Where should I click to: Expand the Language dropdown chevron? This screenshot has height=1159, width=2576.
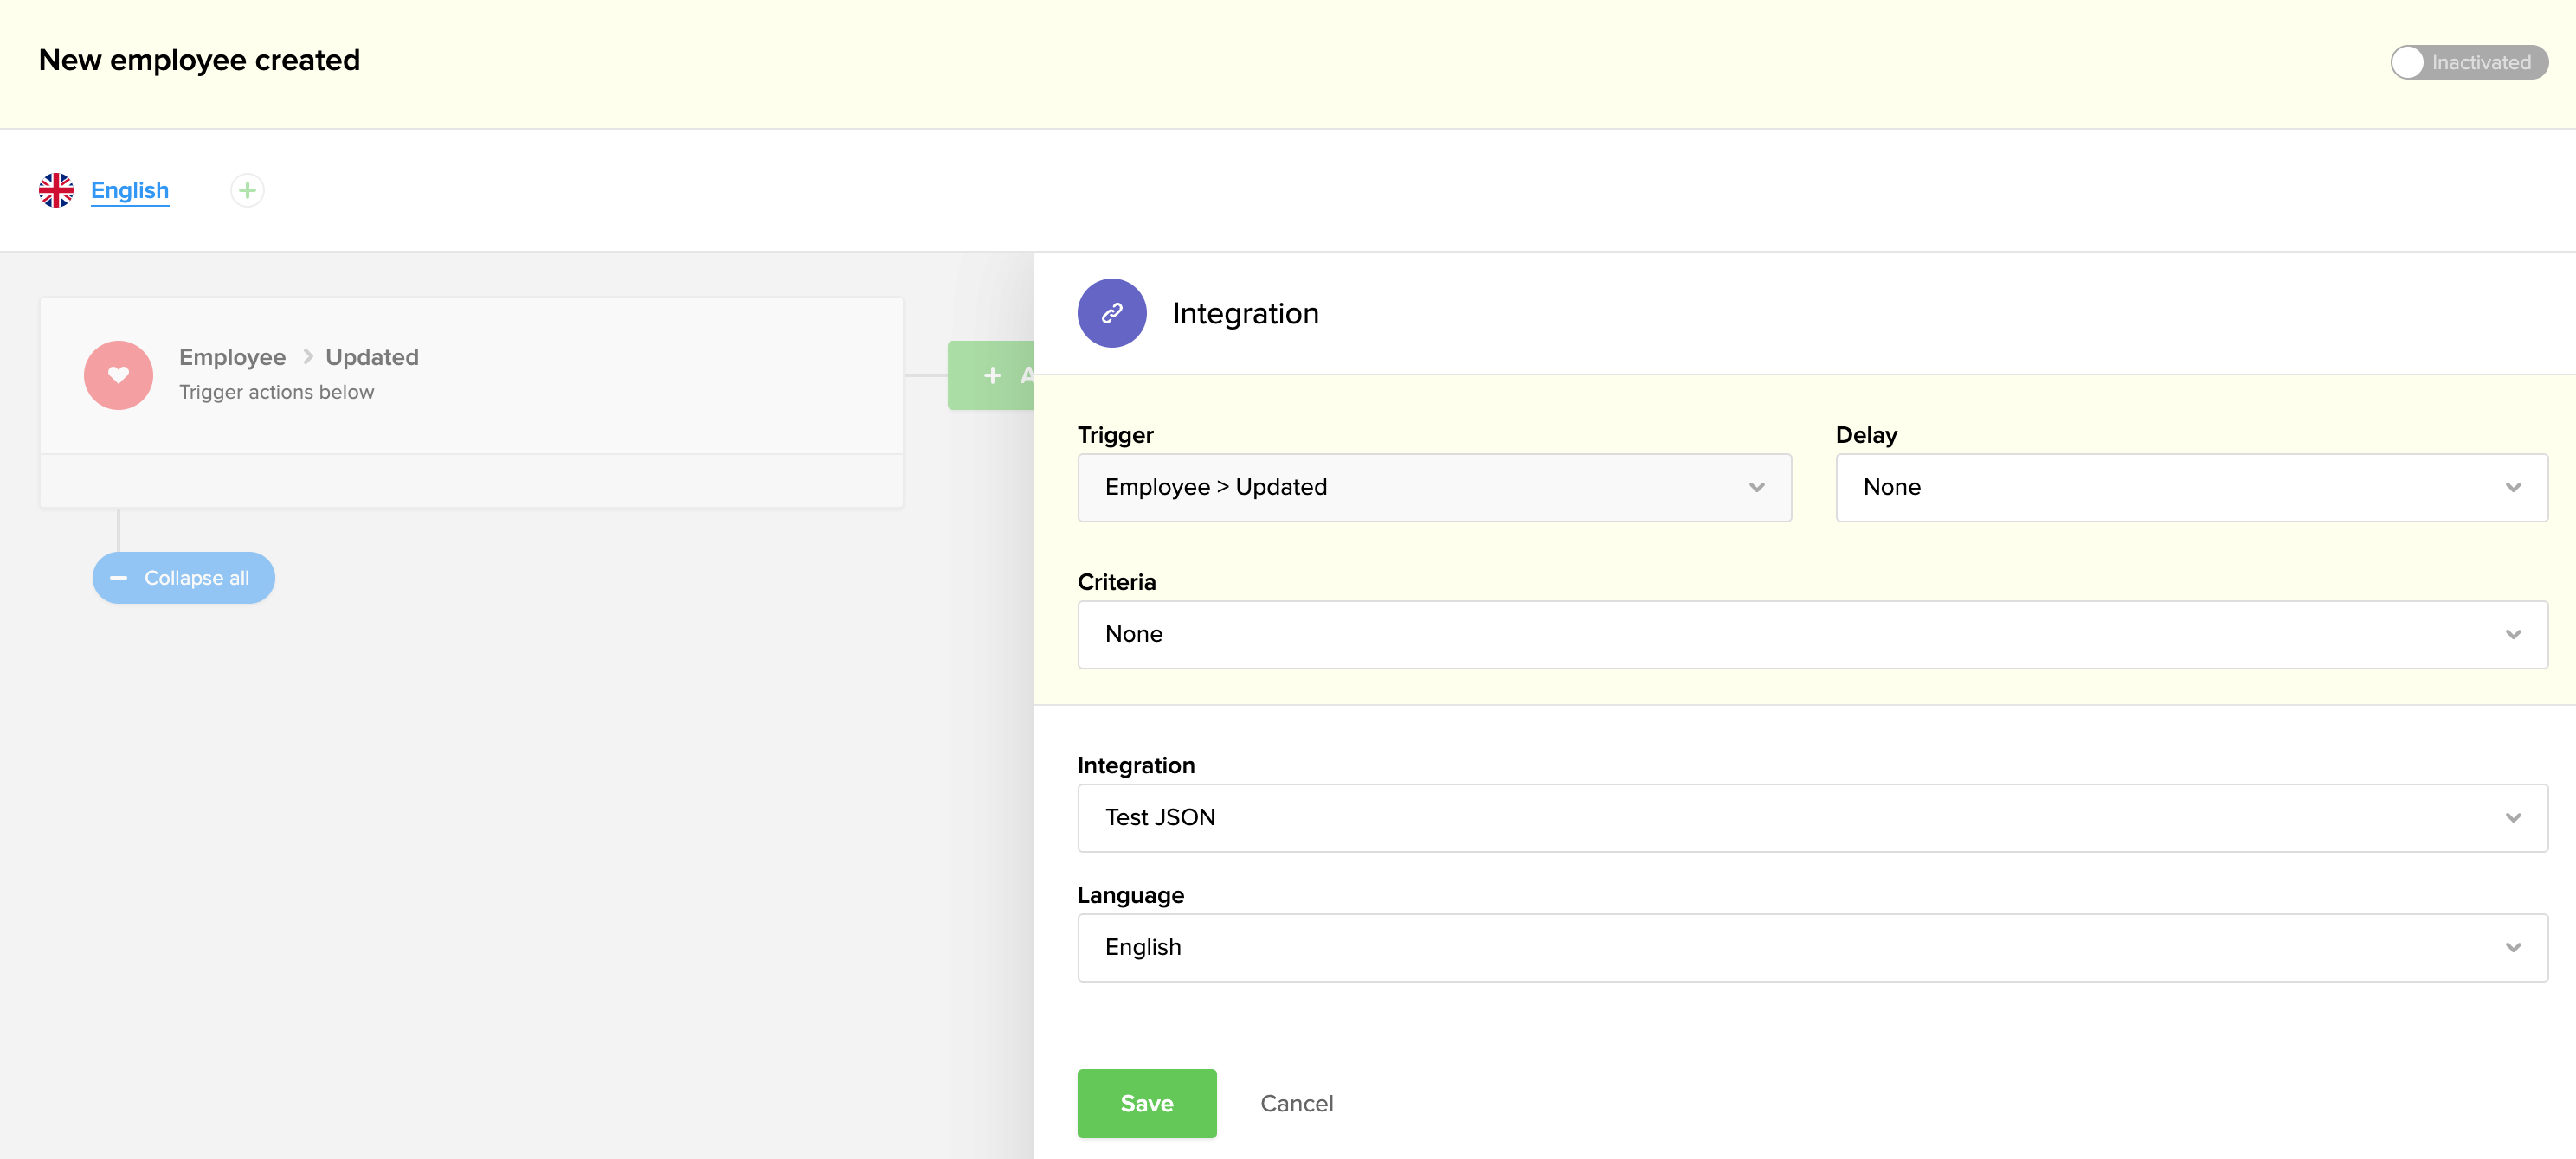[2512, 947]
